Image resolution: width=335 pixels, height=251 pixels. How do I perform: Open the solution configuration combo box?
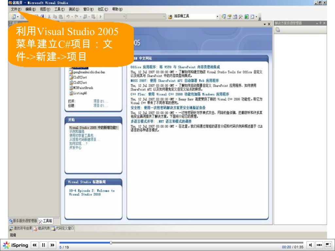[115, 17]
